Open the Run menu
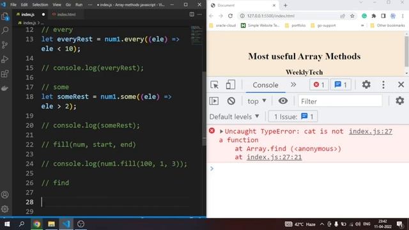Screen dimensions: 409x230 [79, 4]
